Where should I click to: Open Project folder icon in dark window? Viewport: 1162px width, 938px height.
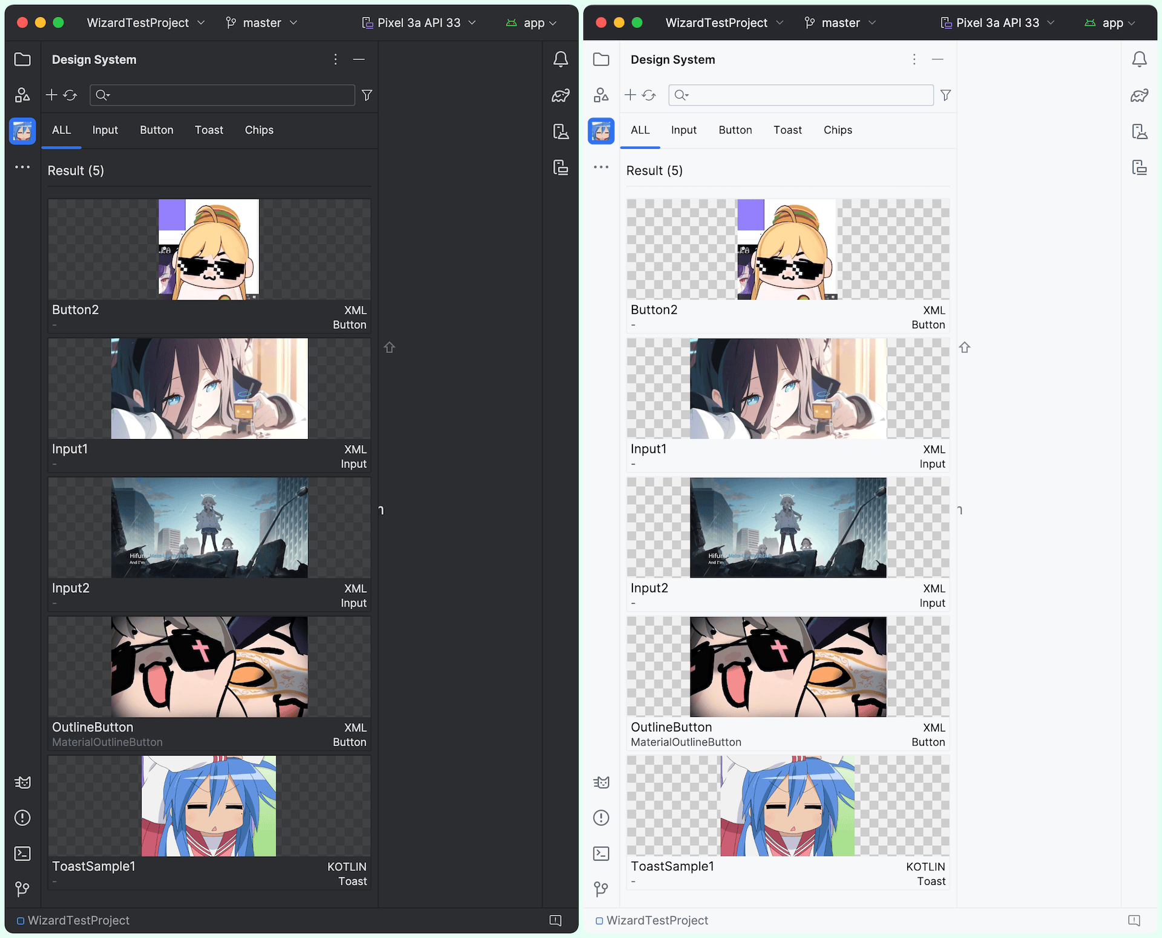pos(22,59)
